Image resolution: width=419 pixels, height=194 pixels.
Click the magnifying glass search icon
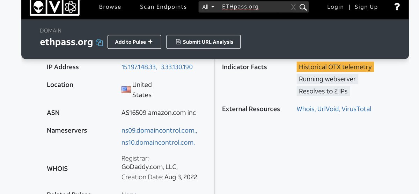pos(303,7)
